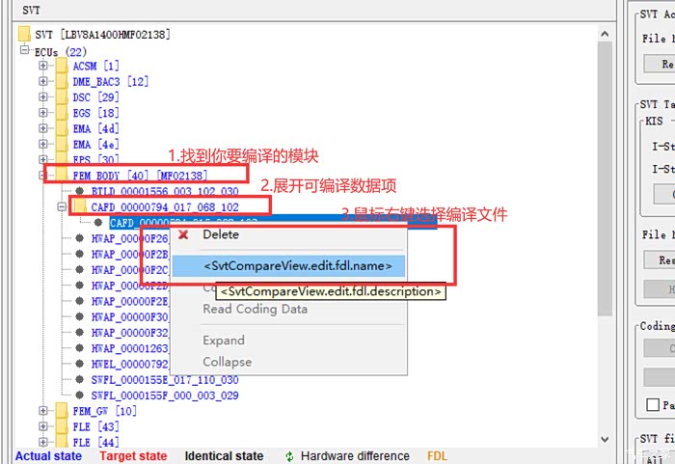Expand the DSC [29] node
Screen dimensions: 675x464
[x=43, y=96]
